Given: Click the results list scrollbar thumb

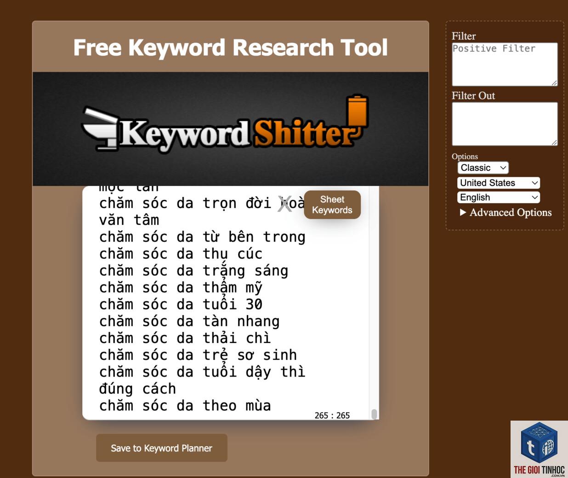Looking at the screenshot, I should click(374, 414).
